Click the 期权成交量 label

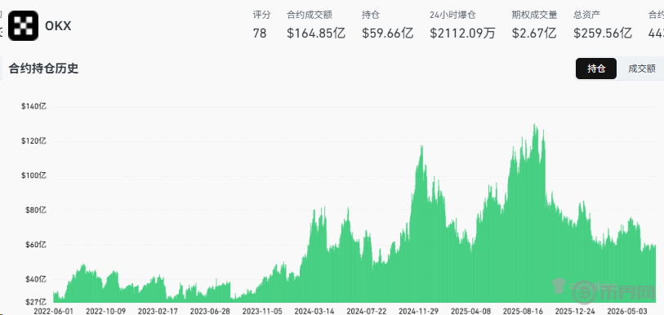click(x=534, y=15)
